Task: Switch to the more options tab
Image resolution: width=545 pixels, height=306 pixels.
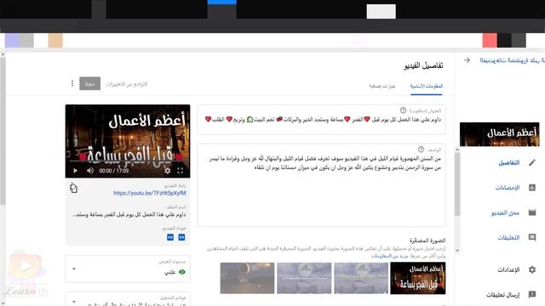Action: point(382,86)
